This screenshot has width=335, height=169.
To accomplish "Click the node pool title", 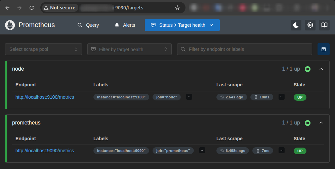I will [18, 69].
